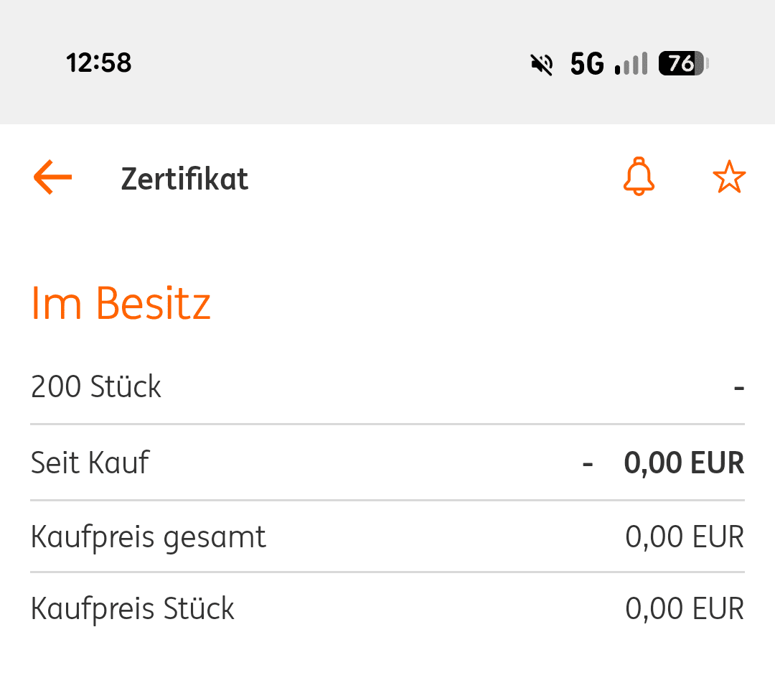Tap the Kaufpreis Stück 0,00 EUR value

tap(685, 609)
